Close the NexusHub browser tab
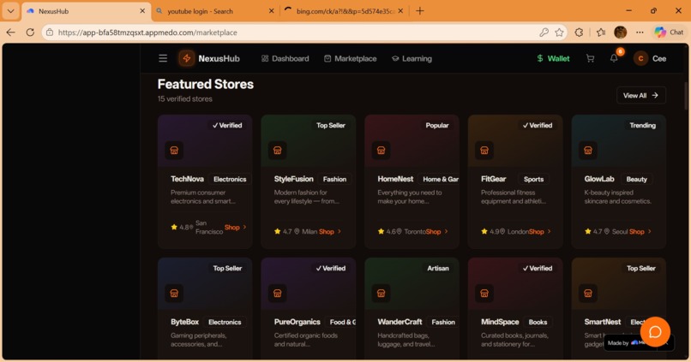Screen dimensions: 691x362 142,11
